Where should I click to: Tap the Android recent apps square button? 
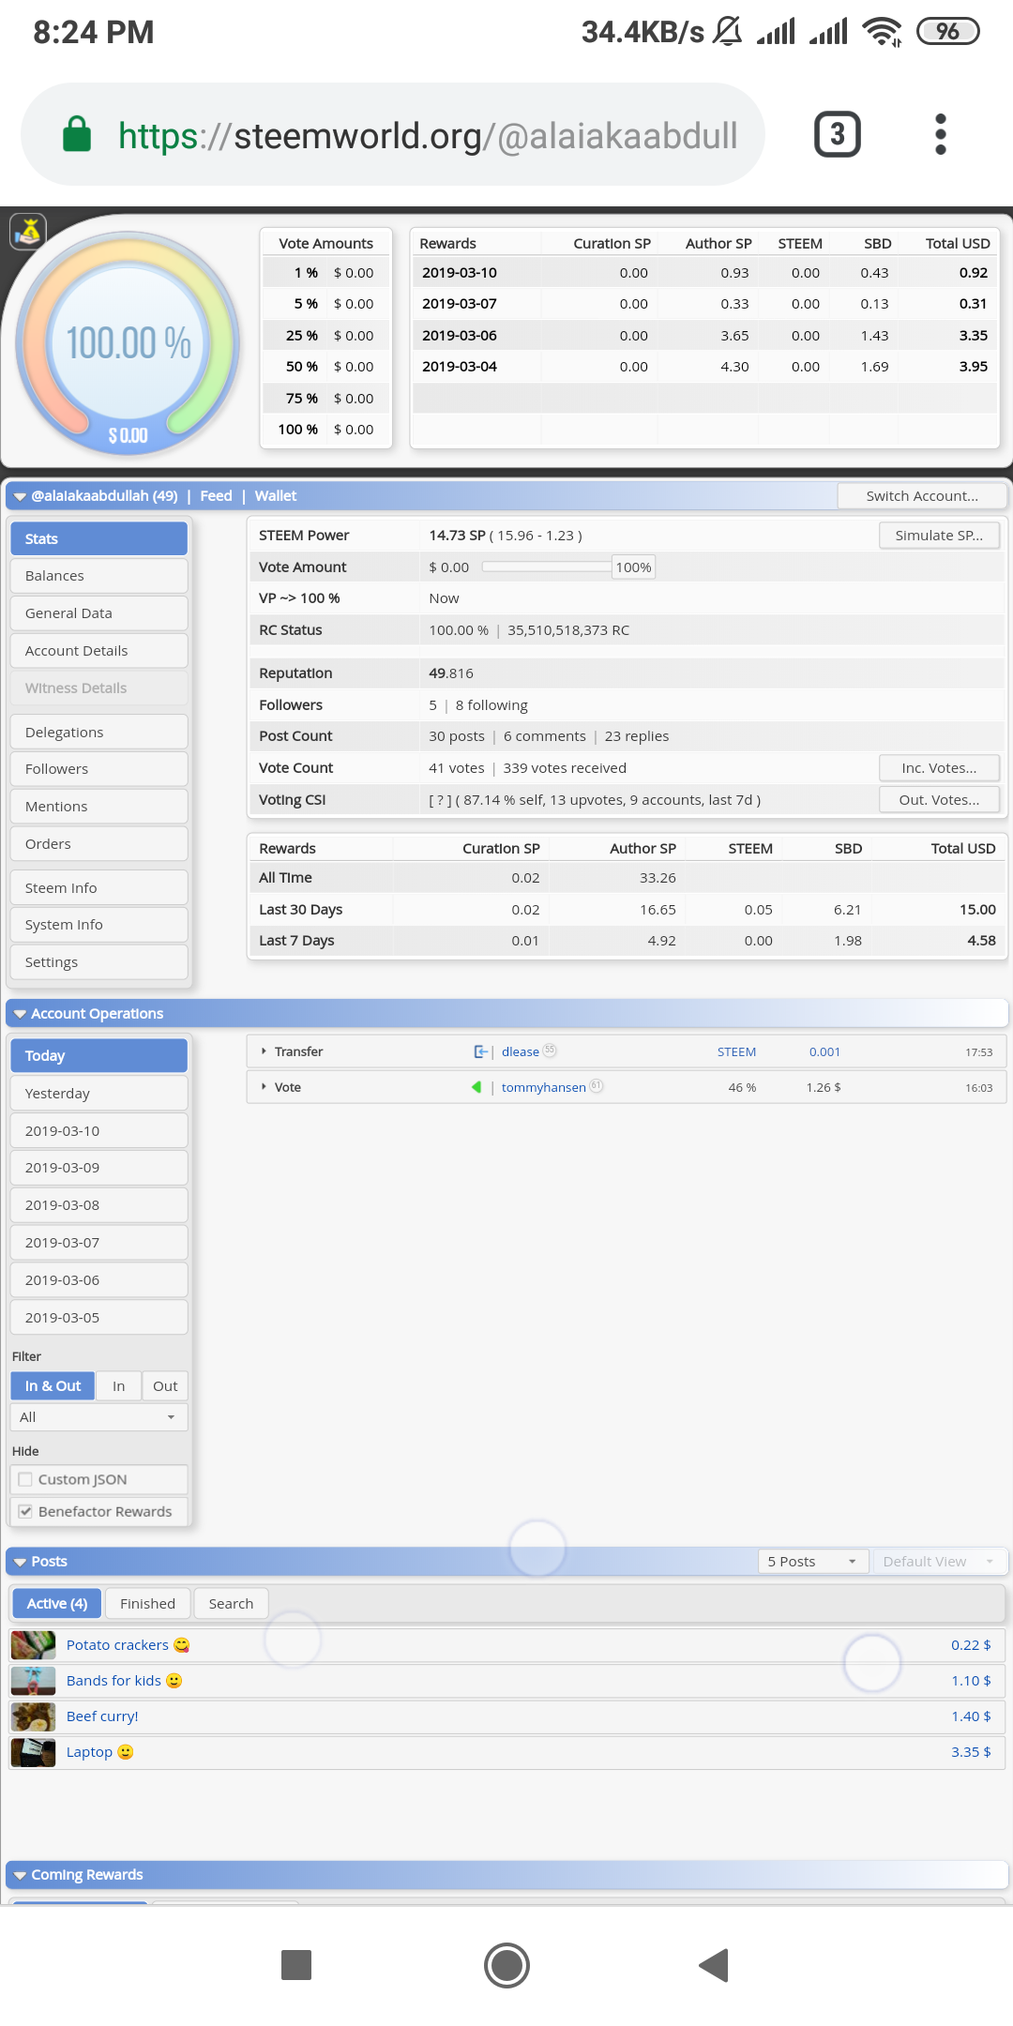296,1965
